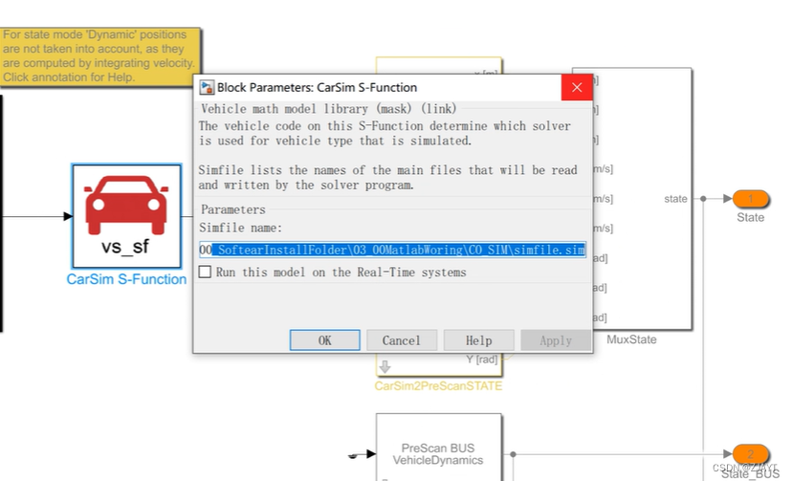Click the 'Simfile name:' label
Screen dimensions: 792x481
(240, 229)
